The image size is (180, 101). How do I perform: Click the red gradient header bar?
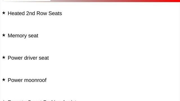(x=115, y=1)
